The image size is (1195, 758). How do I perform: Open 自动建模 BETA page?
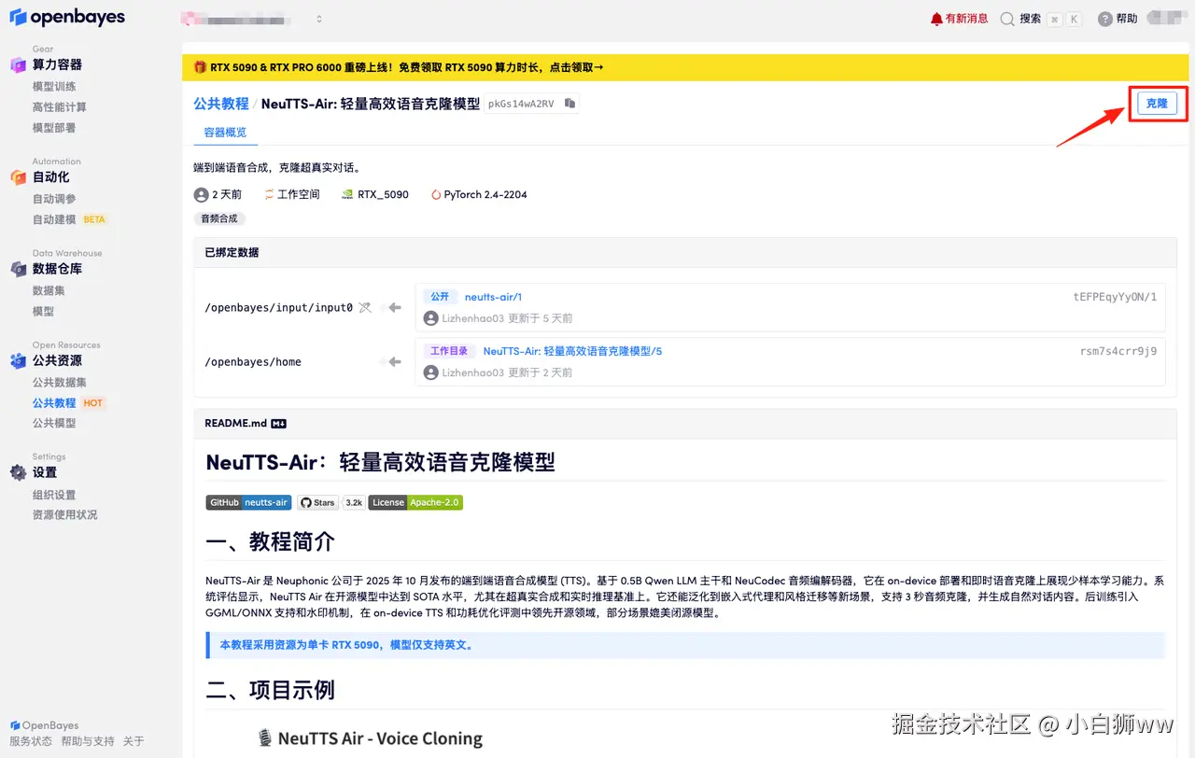(70, 219)
